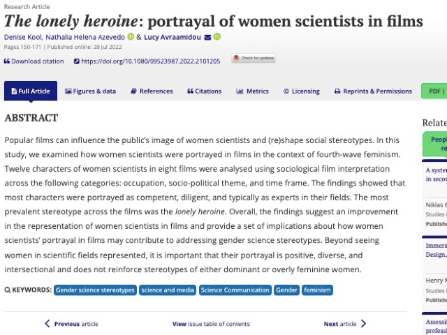Click author name Denise Kool
Viewport: 447px width, 335px height.
[x=22, y=36]
